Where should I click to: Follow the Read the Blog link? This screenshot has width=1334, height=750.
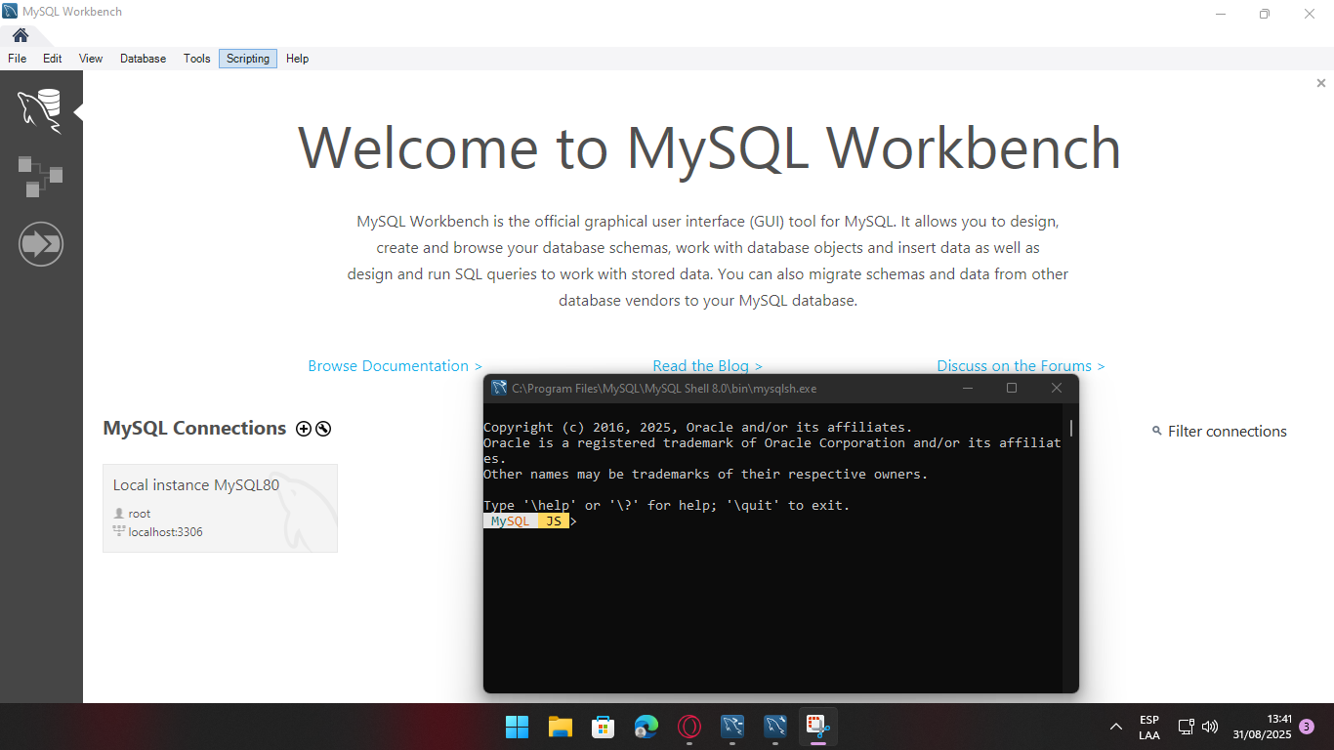click(707, 366)
